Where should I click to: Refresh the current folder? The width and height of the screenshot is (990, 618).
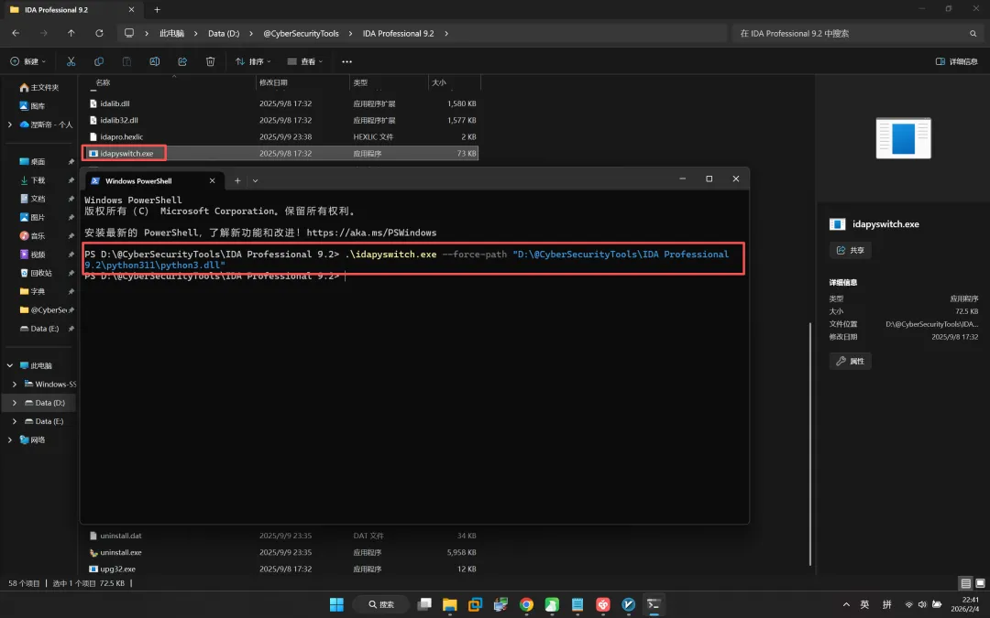(99, 34)
